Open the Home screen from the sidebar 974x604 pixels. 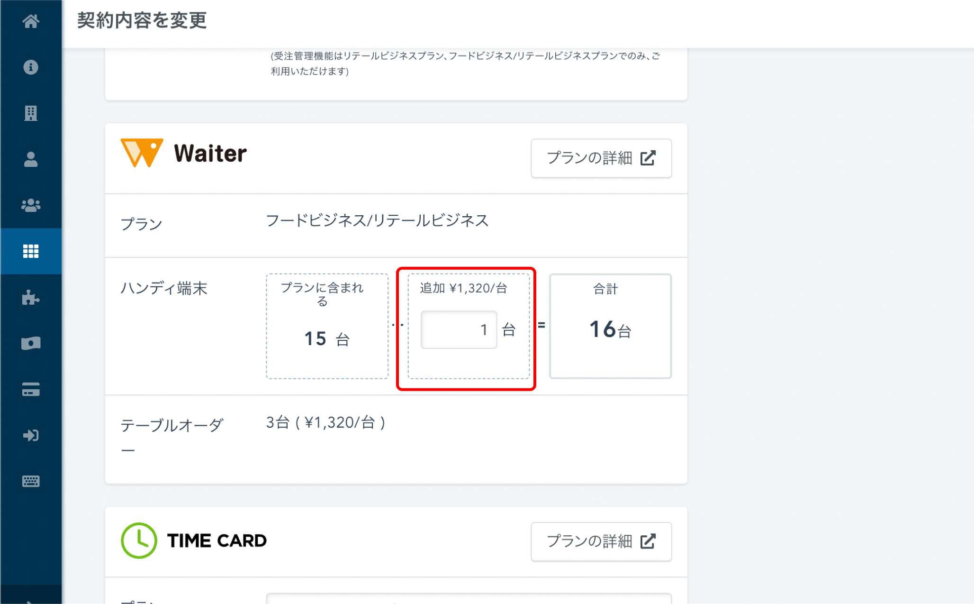31,22
